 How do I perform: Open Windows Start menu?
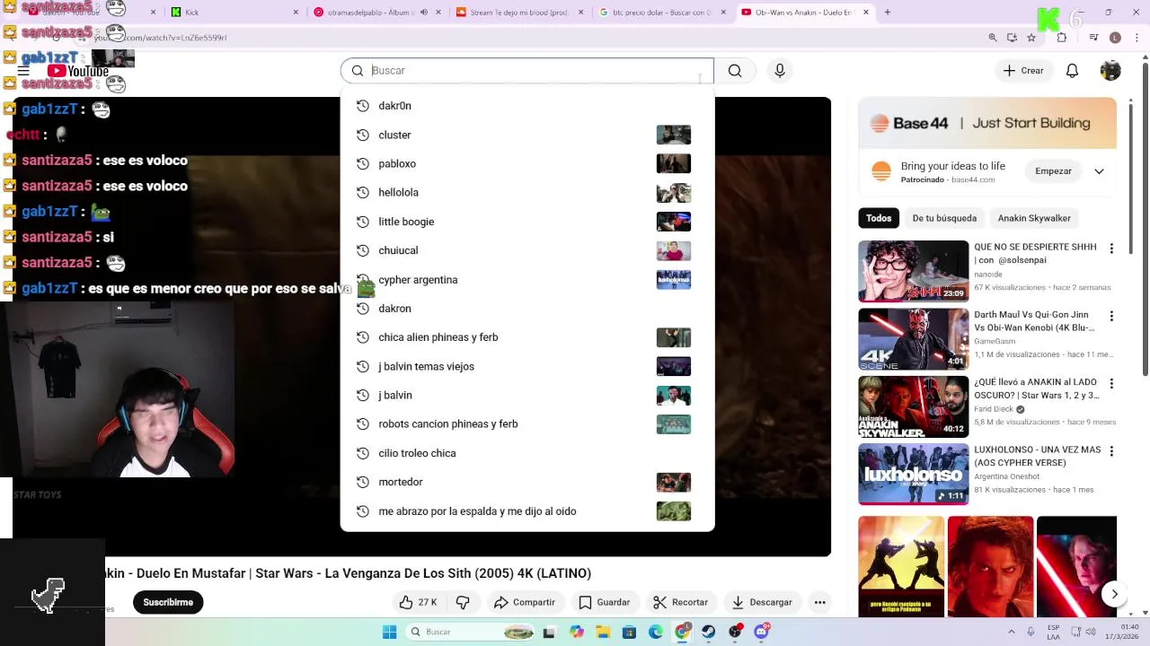(389, 632)
